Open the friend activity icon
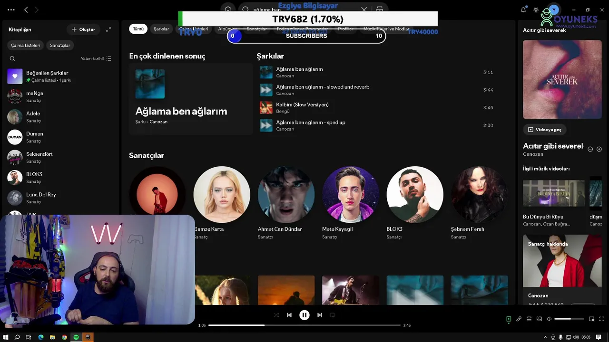 (x=536, y=9)
